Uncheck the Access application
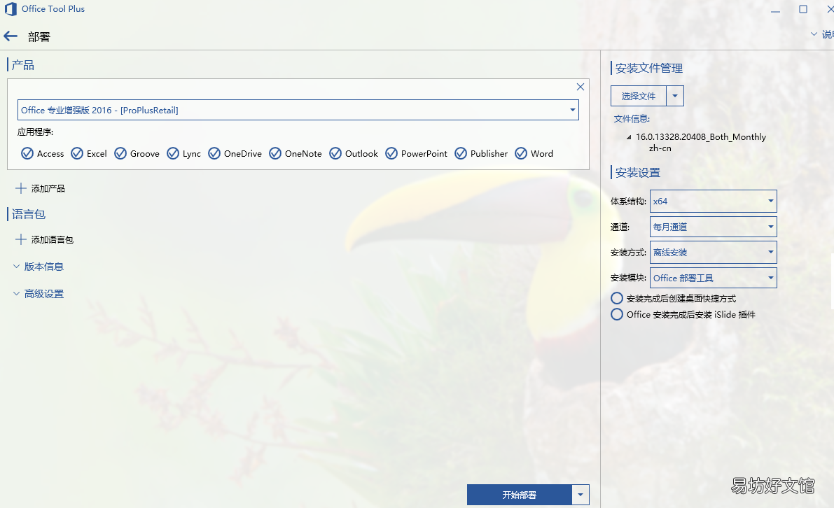The width and height of the screenshot is (834, 508). pyautogui.click(x=27, y=153)
